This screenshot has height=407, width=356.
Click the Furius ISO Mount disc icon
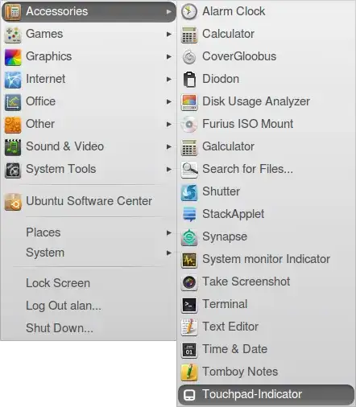click(189, 125)
